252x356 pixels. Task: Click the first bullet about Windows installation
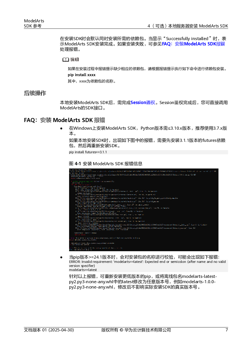pos(148,131)
